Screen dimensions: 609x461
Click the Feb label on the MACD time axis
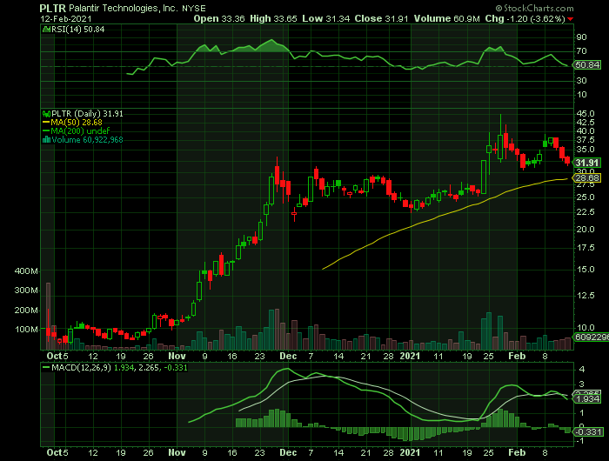click(x=517, y=452)
